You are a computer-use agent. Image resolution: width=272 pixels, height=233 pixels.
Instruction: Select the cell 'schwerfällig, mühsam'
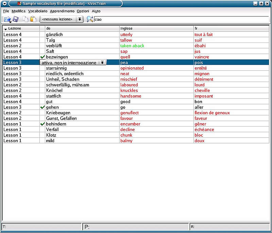pyautogui.click(x=82, y=85)
